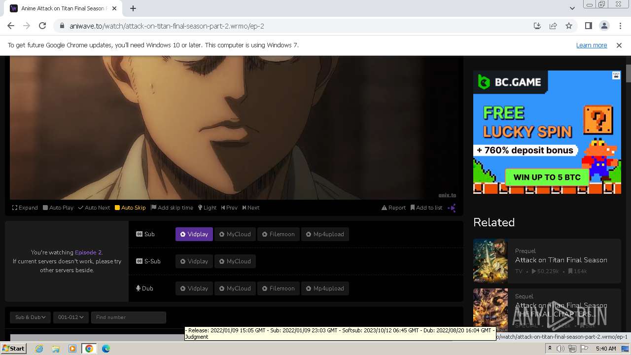The image size is (631, 355).
Task: Open Microsoft Edge from taskbar
Action: point(106,349)
